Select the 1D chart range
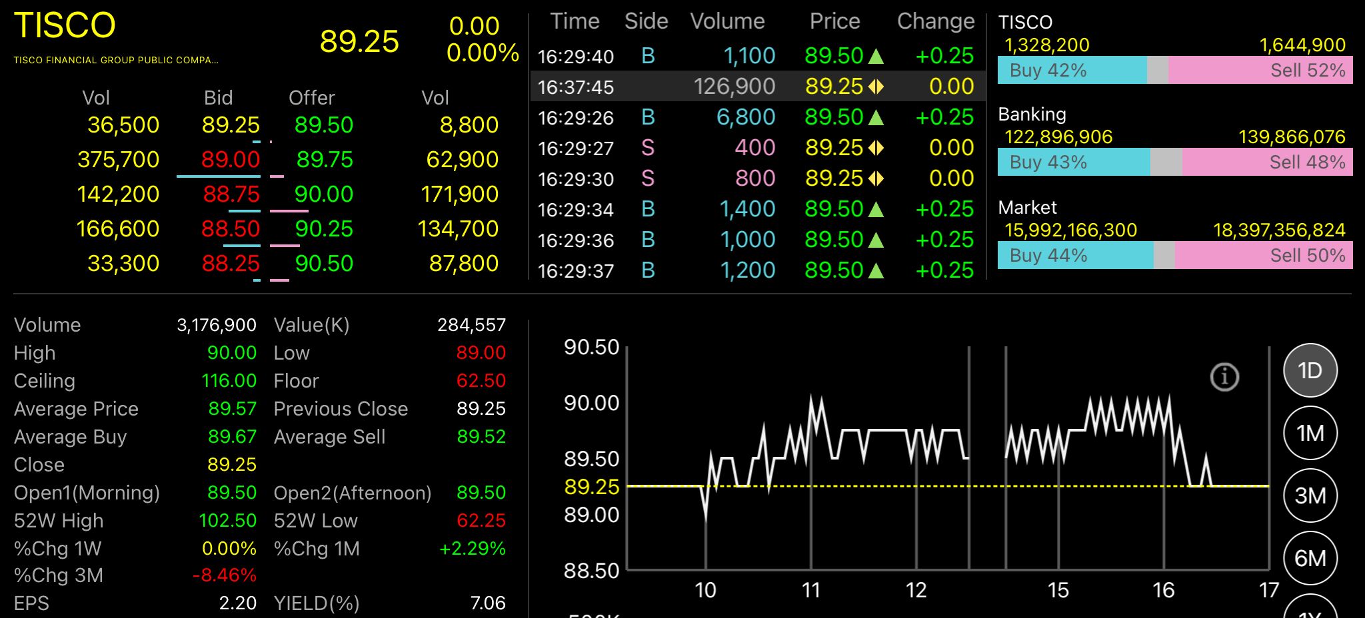Screen dimensions: 1365x618 1310,370
